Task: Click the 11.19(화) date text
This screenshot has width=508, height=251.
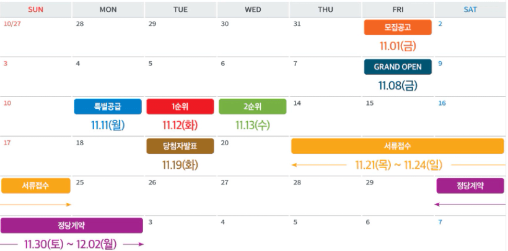Action: [180, 164]
